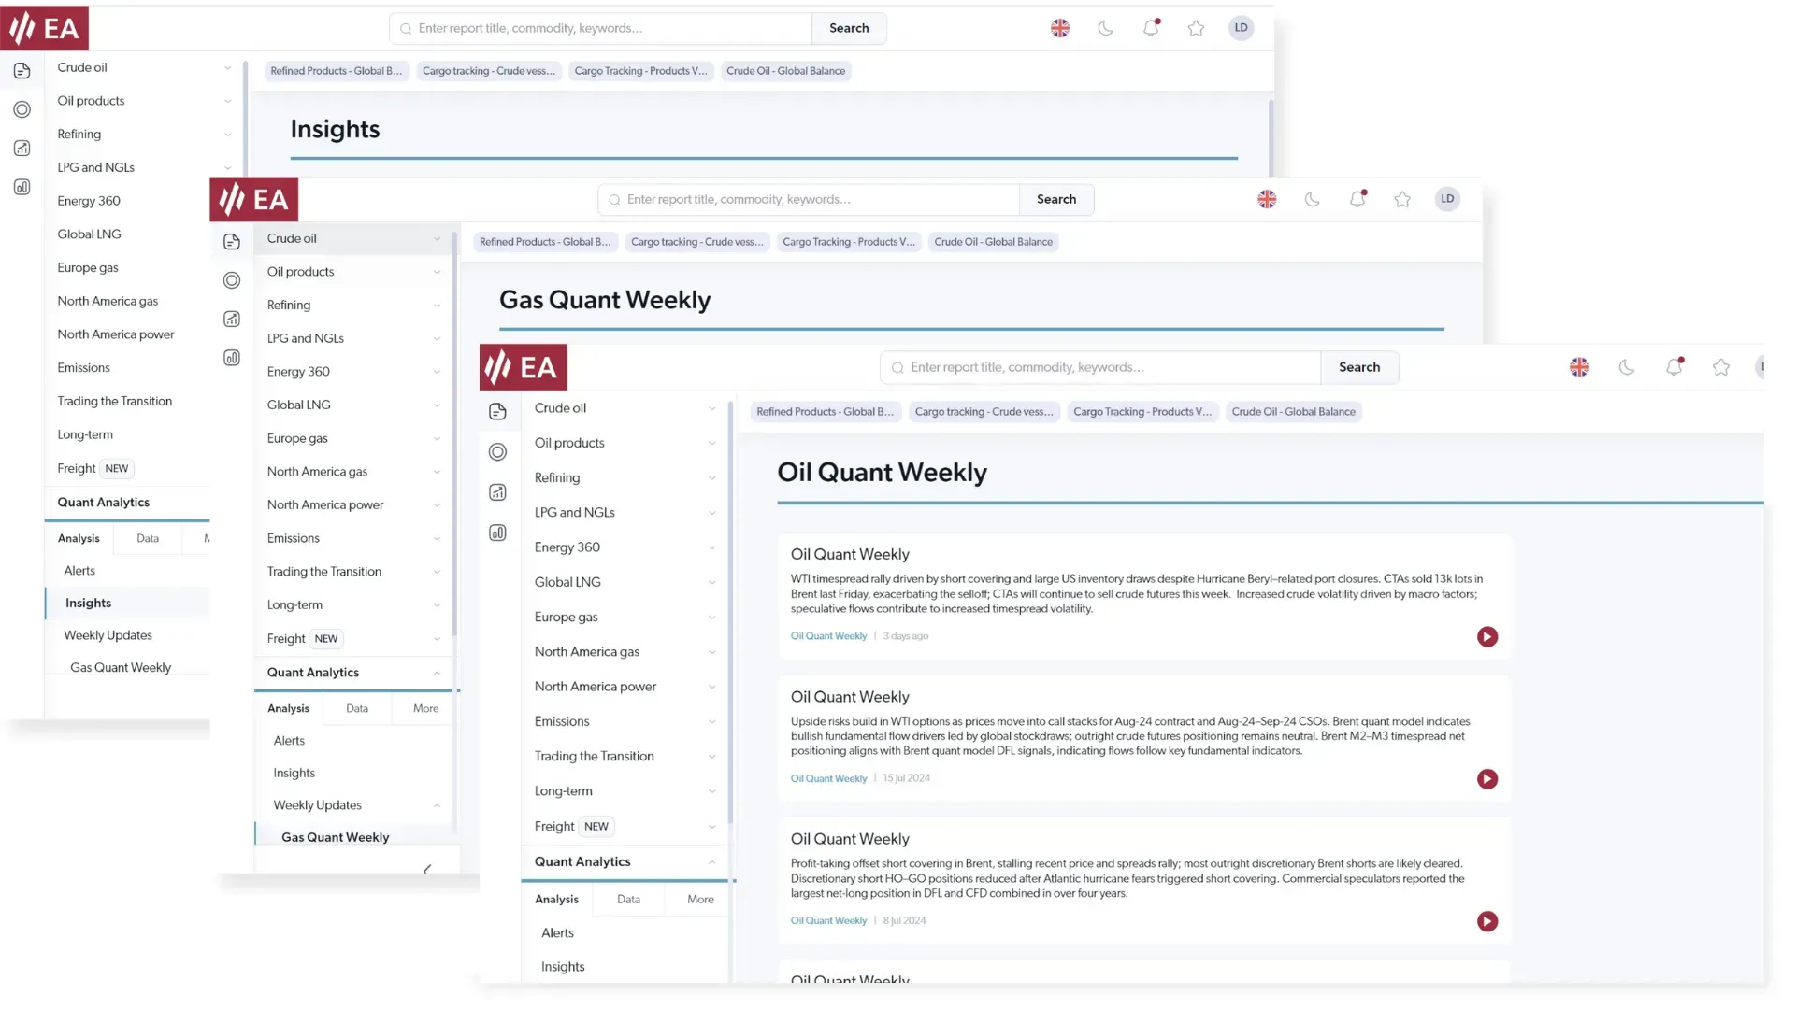Focus the search field in the Insights window

[601, 28]
